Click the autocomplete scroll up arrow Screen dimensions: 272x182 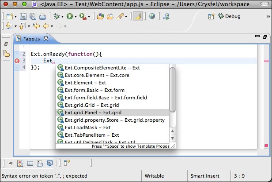click(x=172, y=131)
